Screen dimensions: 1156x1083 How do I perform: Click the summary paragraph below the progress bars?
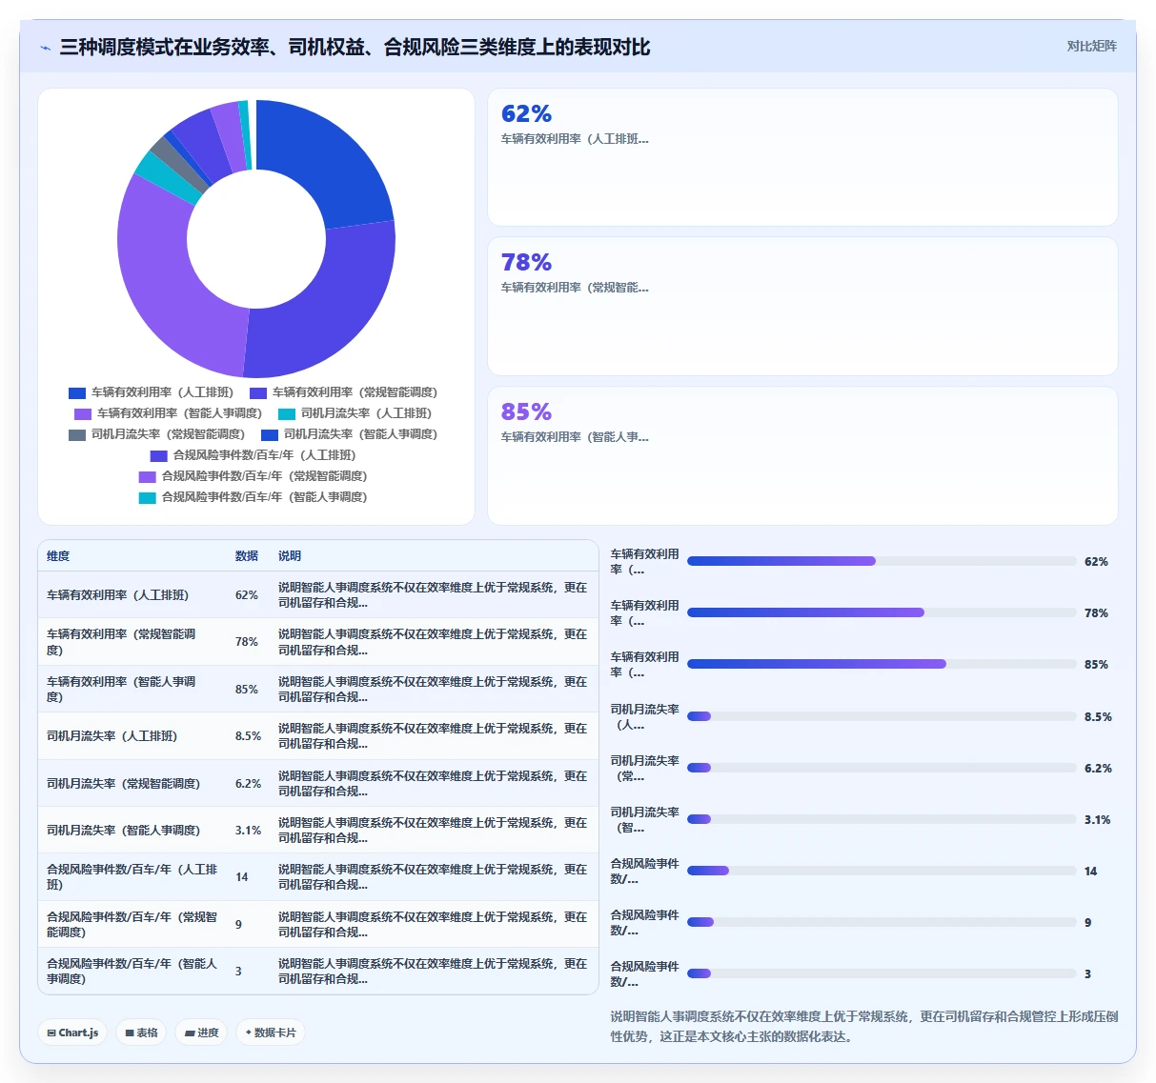[864, 1027]
